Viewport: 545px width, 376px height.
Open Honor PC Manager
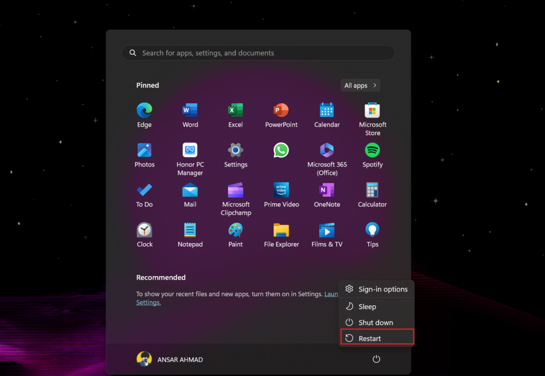pyautogui.click(x=190, y=151)
